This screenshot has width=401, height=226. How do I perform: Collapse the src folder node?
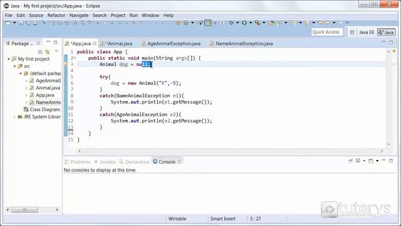[x=14, y=66]
